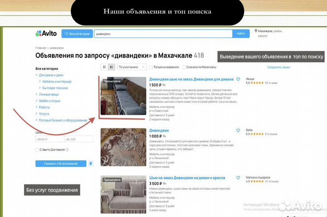Favorite the 1 000 ₽ Диванdеки listing

pyautogui.click(x=238, y=130)
